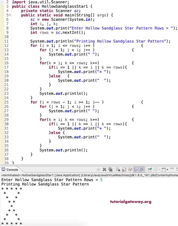Click 'int i, j, k;' declaration on line 7

point(44,24)
